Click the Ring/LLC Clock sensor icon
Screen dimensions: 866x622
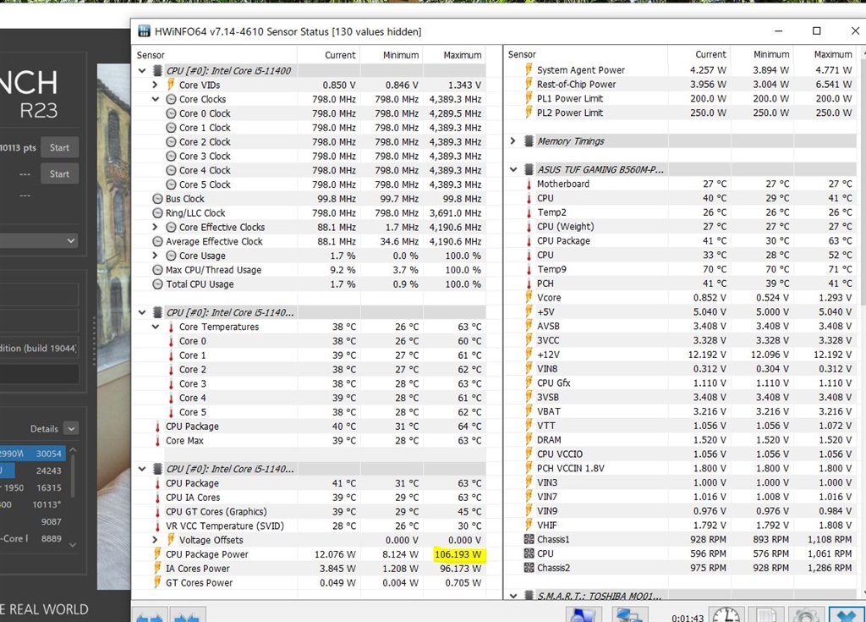[157, 213]
